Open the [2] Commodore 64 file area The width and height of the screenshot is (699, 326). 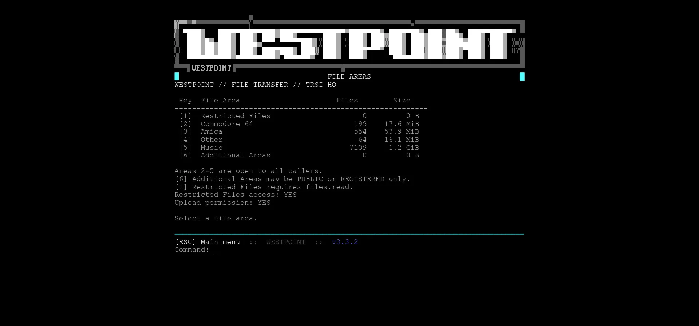point(299,124)
